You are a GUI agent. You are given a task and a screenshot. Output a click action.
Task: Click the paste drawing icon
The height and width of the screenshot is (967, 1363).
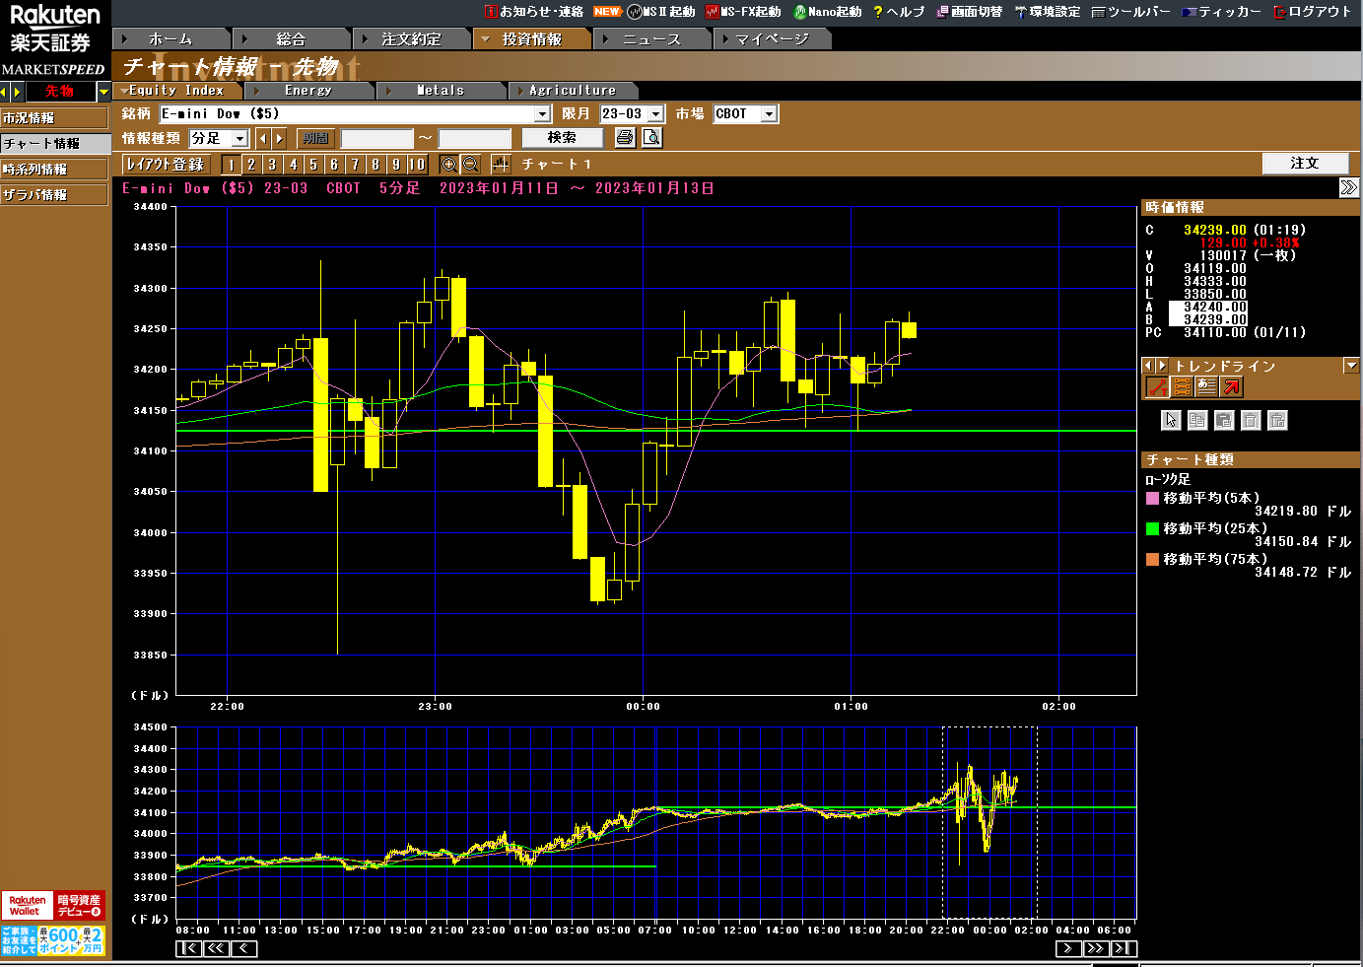[1224, 421]
